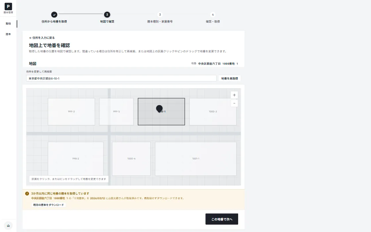The image size is (371, 232).
Task: Select parcel 998-2 on the map
Action: pyautogui.click(x=76, y=159)
